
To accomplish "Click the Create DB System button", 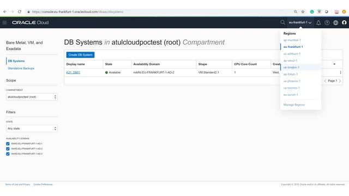I will click(80, 55).
